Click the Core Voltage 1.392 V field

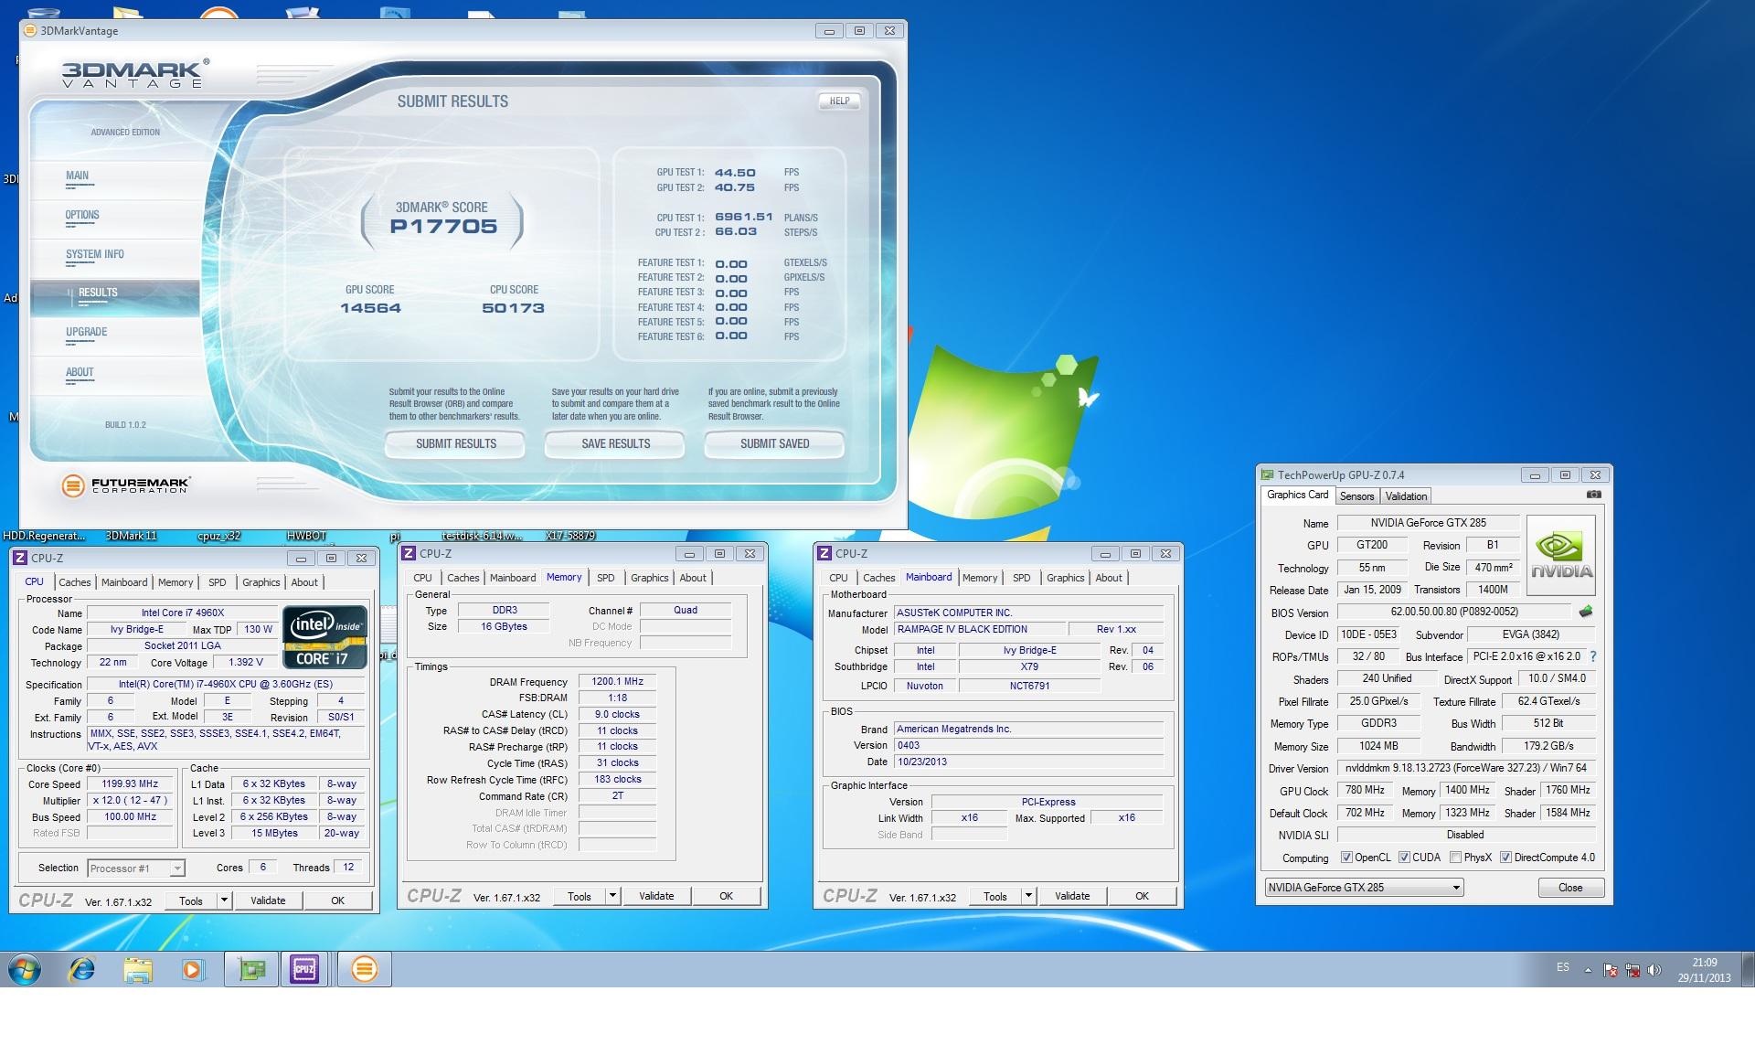[x=246, y=662]
